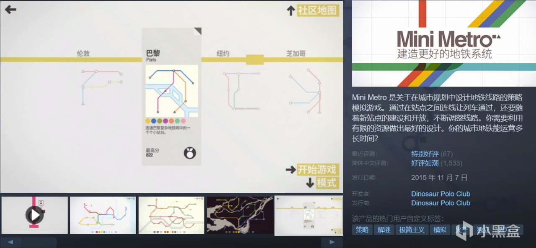Click the purple line color dot

166,121
